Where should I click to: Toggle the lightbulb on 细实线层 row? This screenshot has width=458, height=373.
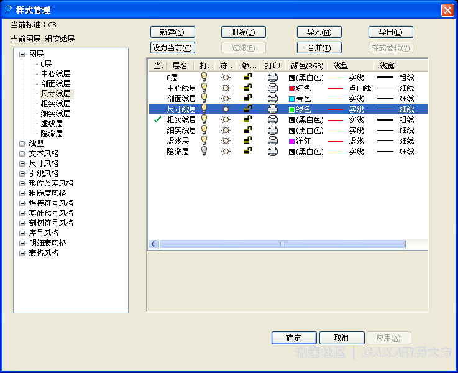[x=204, y=130]
